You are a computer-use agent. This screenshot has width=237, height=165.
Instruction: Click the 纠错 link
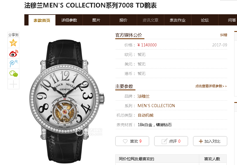(224, 35)
